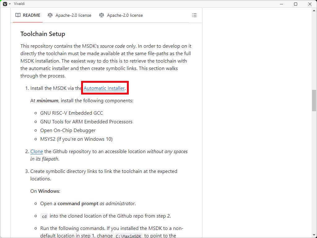Open the first Apache-2.0 license tab
This screenshot has height=238, width=317.
tap(69, 15)
